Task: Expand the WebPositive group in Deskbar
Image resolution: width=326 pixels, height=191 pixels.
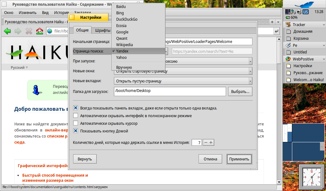Action: (x=324, y=59)
